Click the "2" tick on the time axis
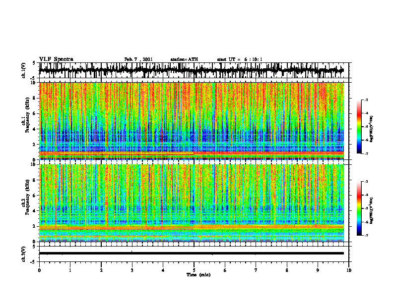Viewport: 393px width, 303px height. (x=101, y=270)
